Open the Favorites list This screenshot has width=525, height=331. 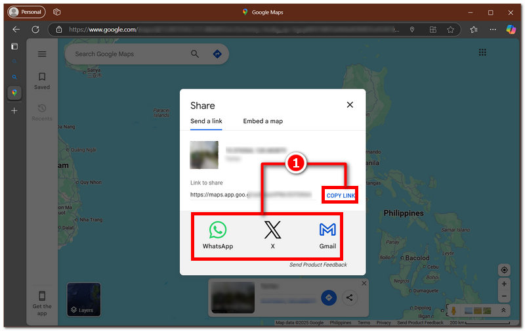(x=474, y=30)
